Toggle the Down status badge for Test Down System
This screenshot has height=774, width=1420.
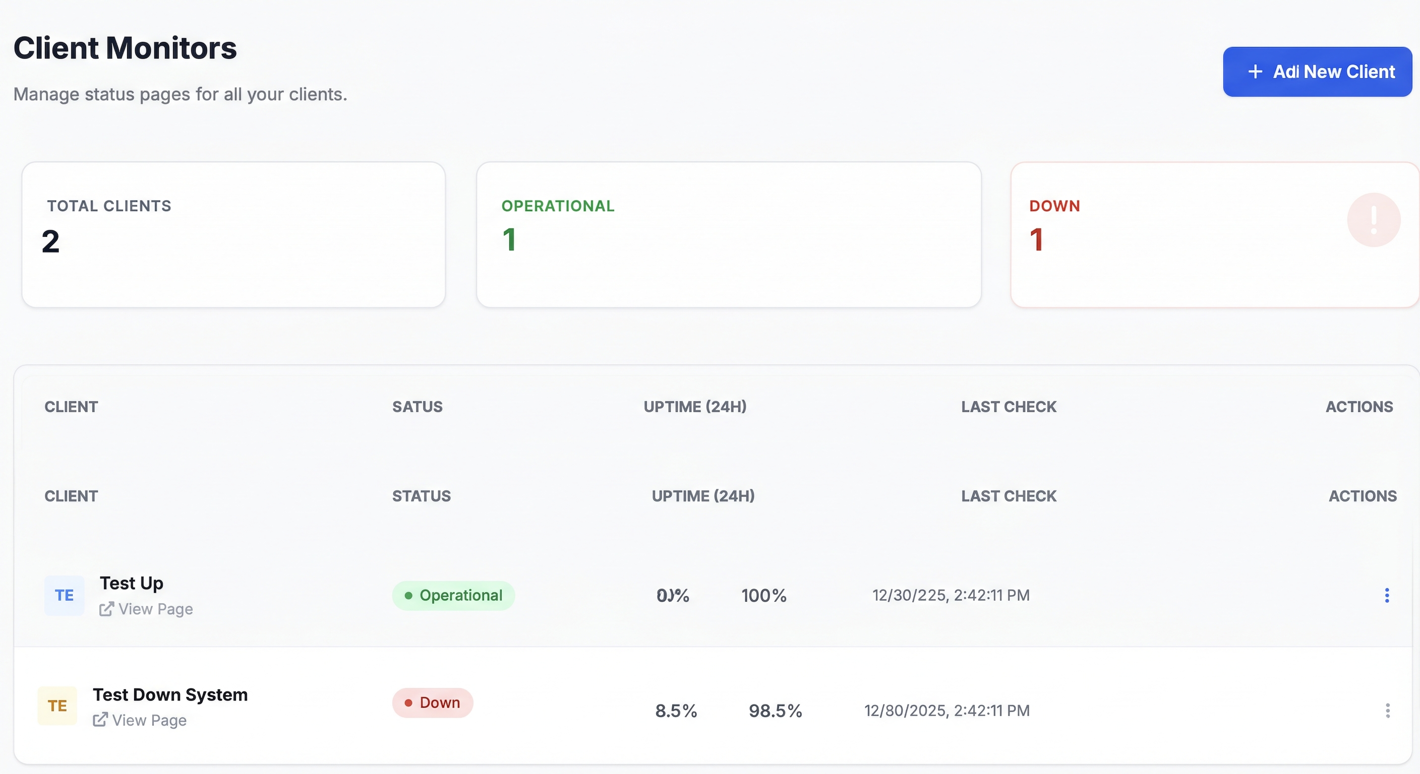(x=433, y=703)
